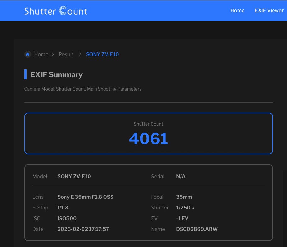Viewport: 287px width, 247px height.
Task: Click the blue home icon in breadcrumb
Action: click(28, 54)
